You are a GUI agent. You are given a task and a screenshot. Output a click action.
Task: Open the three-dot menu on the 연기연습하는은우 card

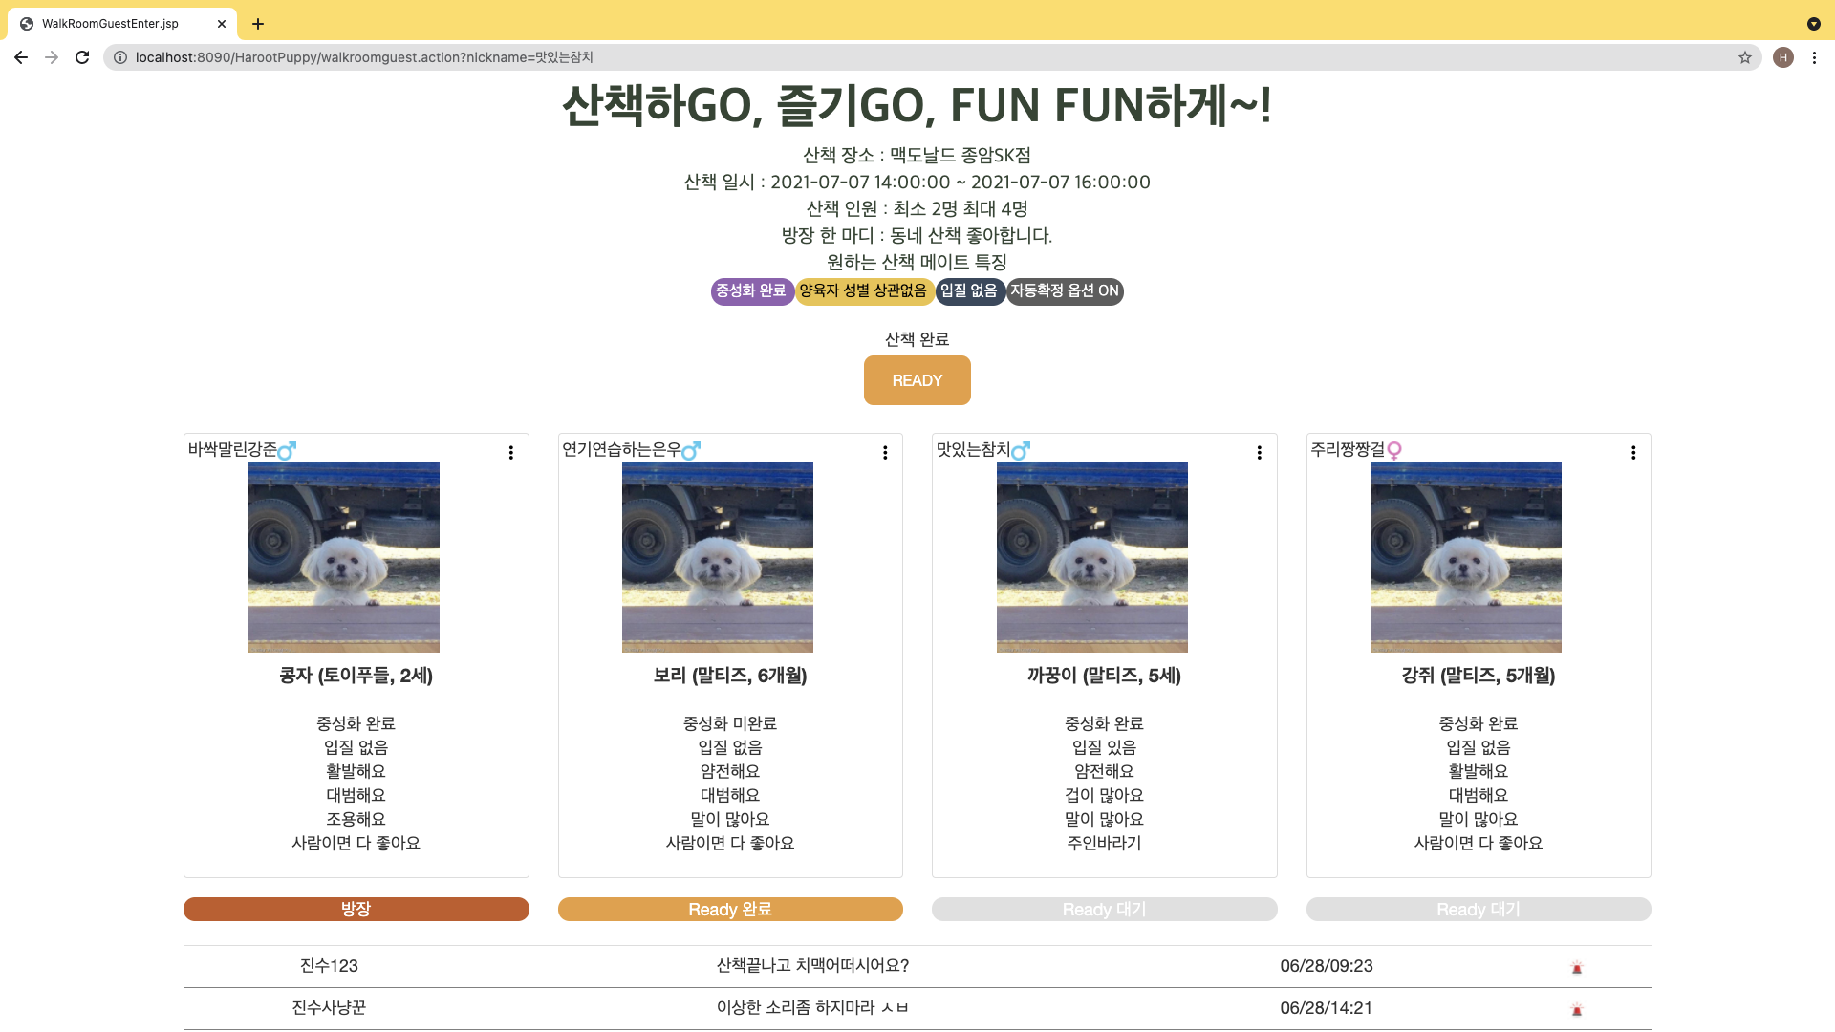pos(885,453)
